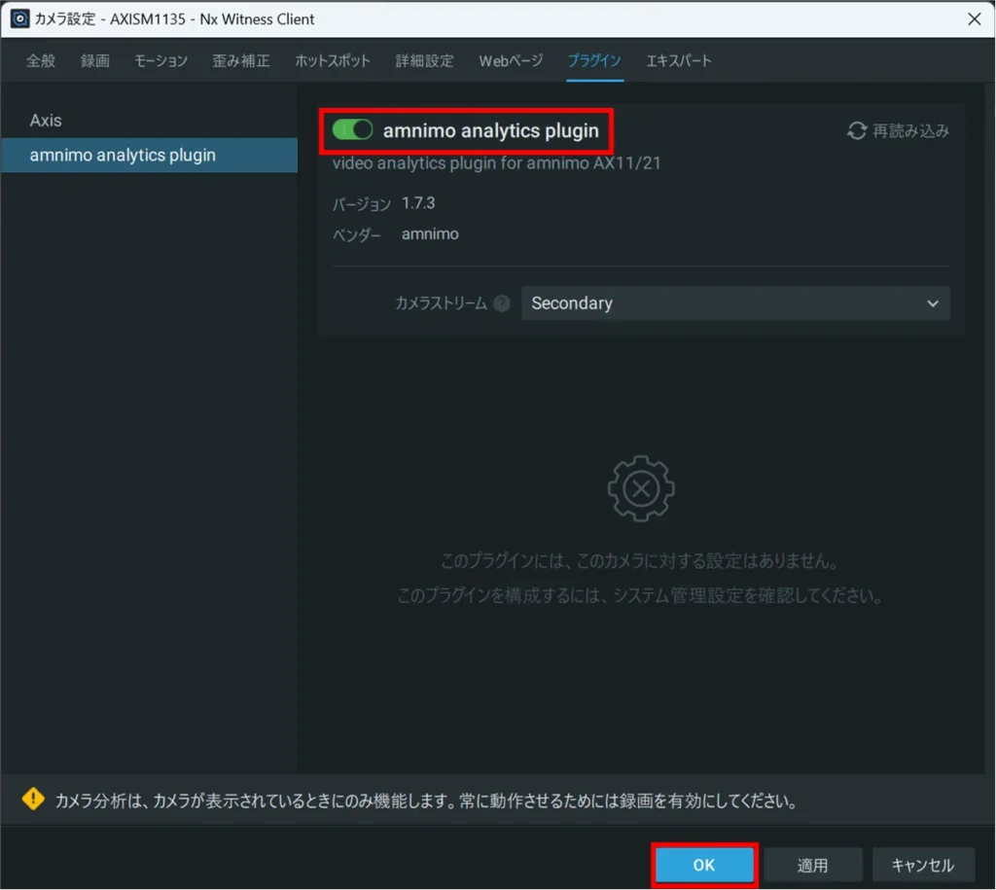
Task: Go to the モーション tab
Action: 160,60
